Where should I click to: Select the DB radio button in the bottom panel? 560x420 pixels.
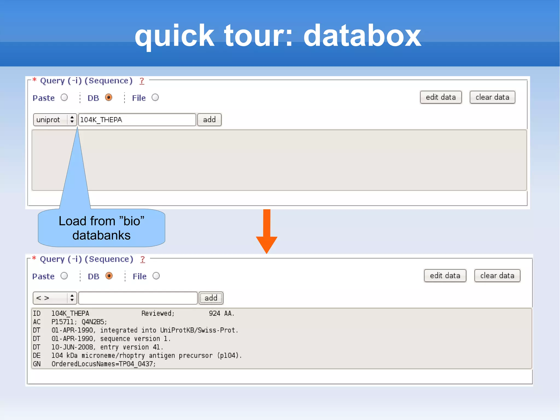pyautogui.click(x=109, y=276)
